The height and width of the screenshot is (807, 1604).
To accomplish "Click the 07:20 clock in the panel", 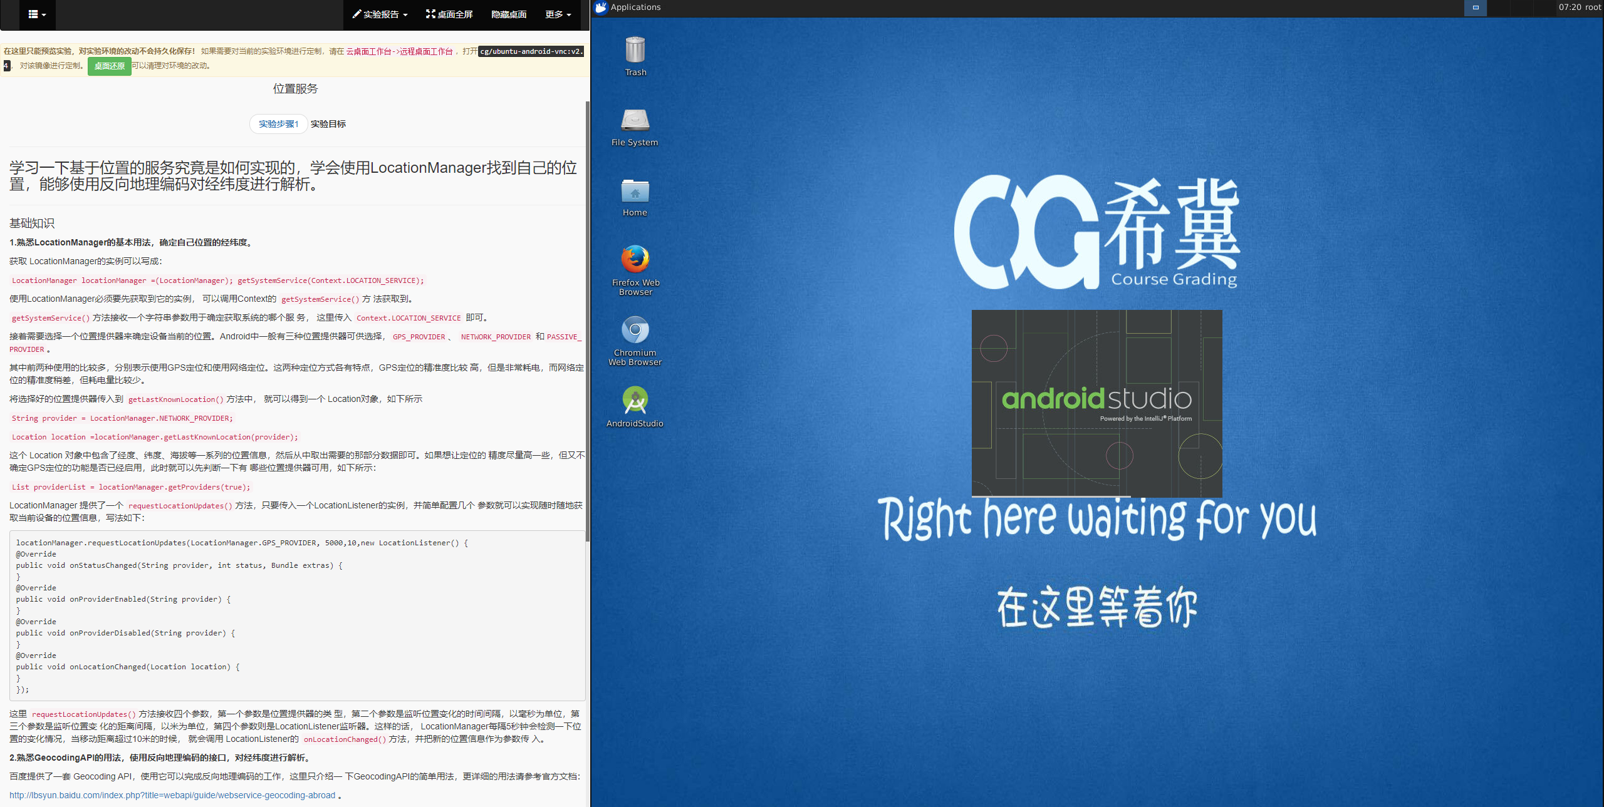I will pos(1570,8).
